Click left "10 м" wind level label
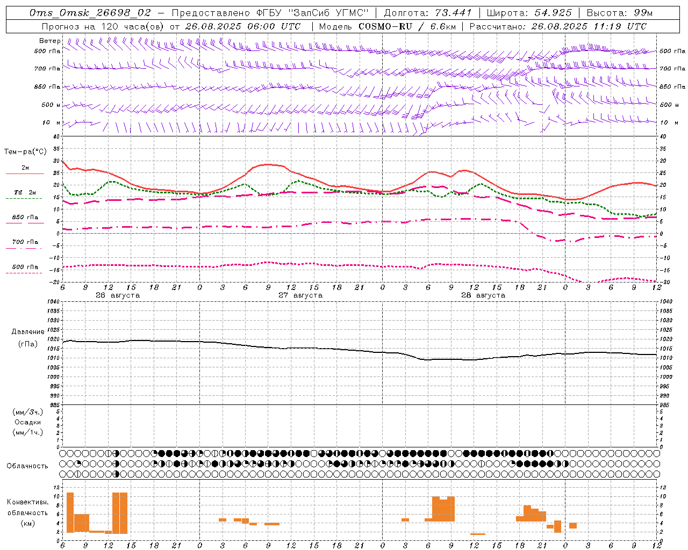This screenshot has width=688, height=550. pos(51,122)
